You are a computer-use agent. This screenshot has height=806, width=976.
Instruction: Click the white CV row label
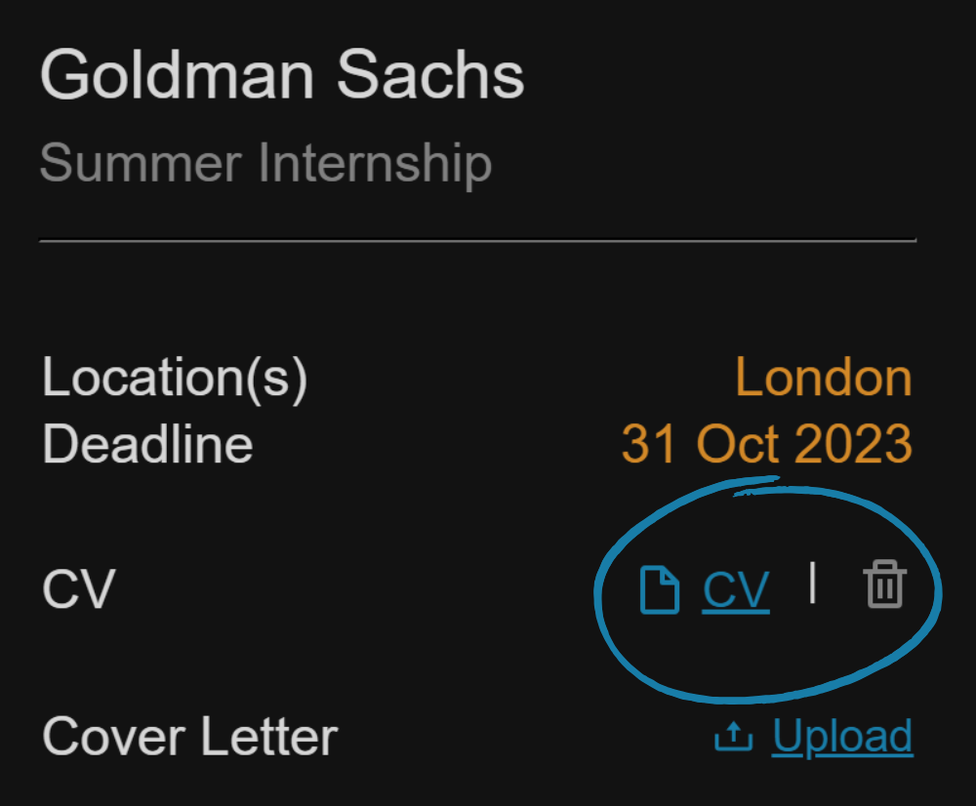pos(78,590)
